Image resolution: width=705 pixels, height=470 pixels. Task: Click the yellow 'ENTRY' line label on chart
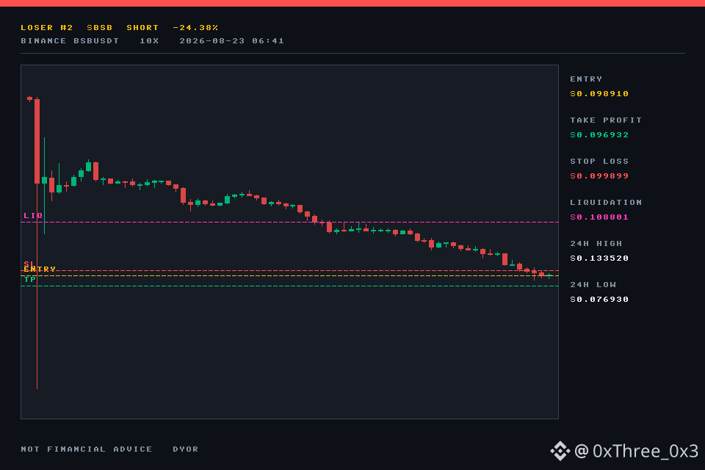tap(40, 270)
